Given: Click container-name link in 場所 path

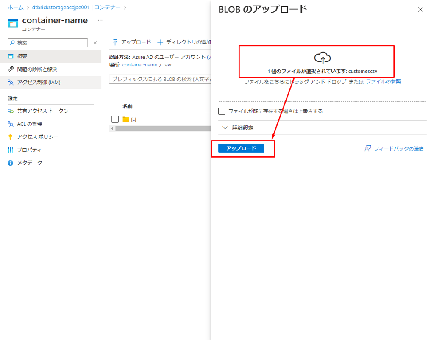Looking at the screenshot, I should coord(140,65).
